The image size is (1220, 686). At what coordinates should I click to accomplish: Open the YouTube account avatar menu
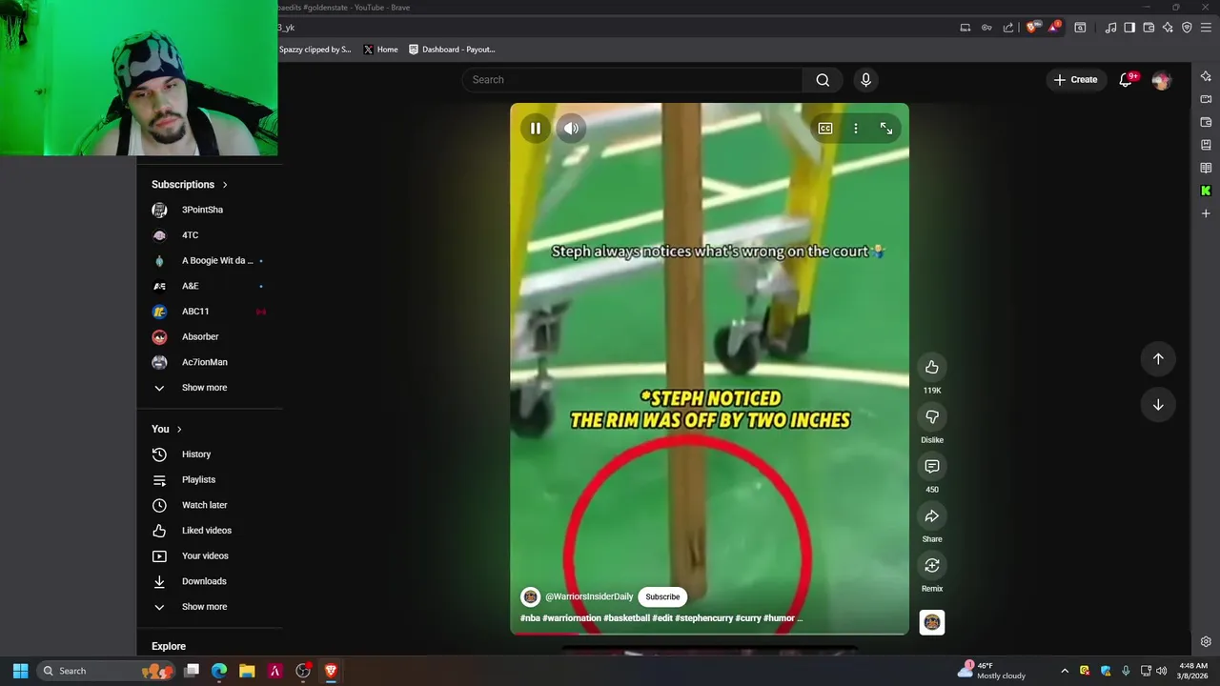1161,81
